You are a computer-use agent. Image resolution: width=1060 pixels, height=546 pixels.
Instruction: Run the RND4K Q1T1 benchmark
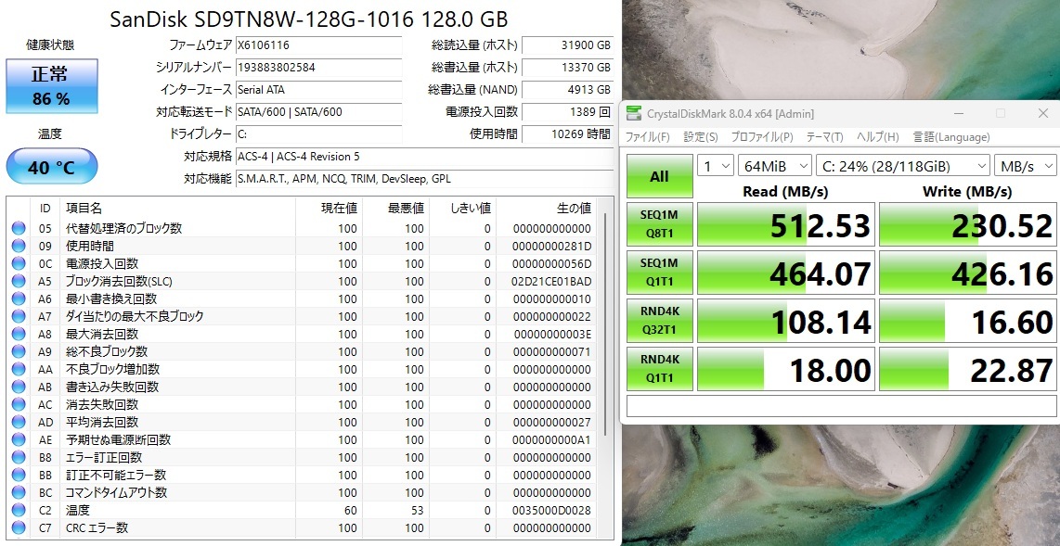pyautogui.click(x=659, y=369)
